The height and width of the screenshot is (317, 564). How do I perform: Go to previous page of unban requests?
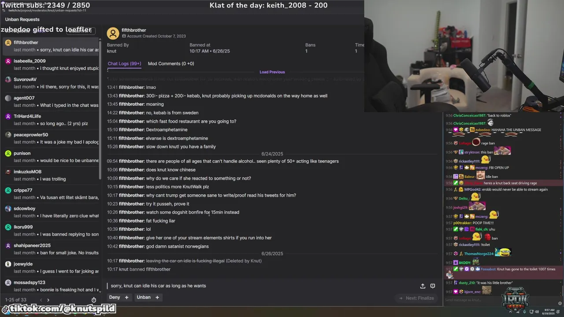tap(41, 300)
